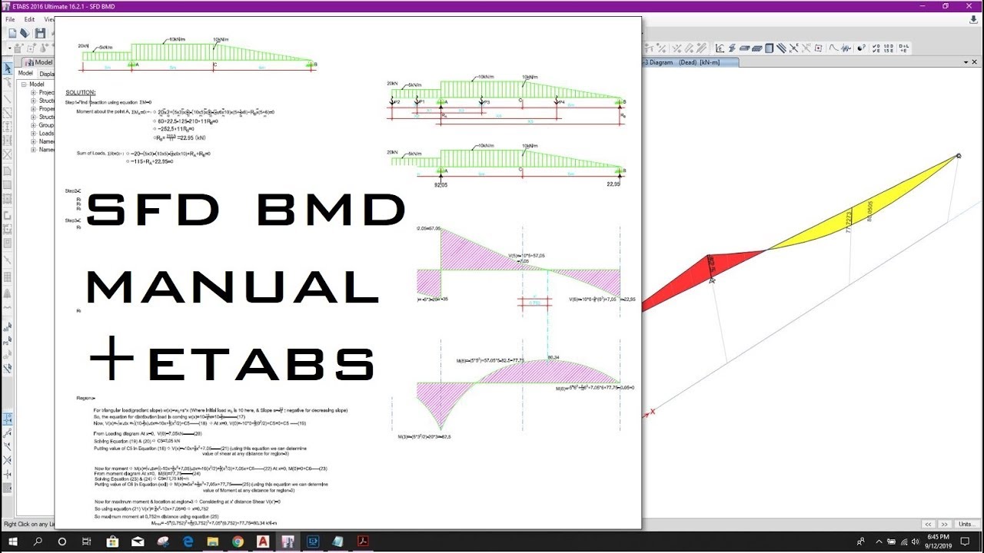Select the Quick Draw Beams dashed-box tool
The height and width of the screenshot is (553, 984).
[x=8, y=113]
